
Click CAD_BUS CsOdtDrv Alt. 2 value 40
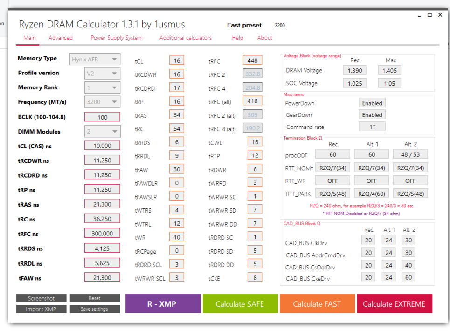click(408, 265)
